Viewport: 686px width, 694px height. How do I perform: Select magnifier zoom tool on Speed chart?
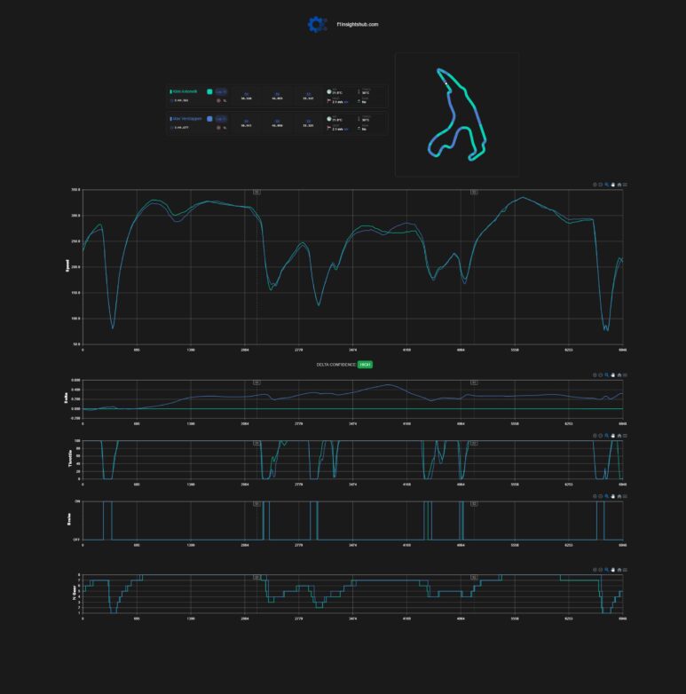point(607,185)
